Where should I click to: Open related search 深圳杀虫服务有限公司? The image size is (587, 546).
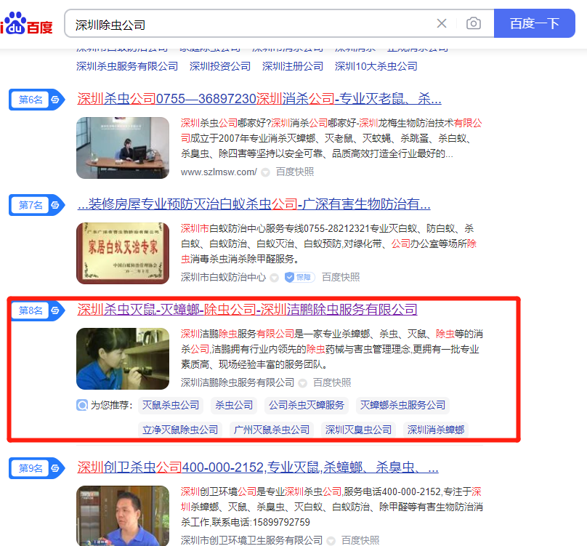click(127, 66)
